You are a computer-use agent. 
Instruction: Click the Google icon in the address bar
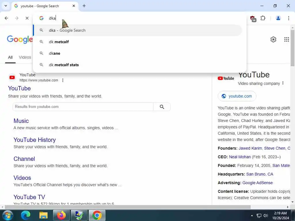click(x=41, y=18)
